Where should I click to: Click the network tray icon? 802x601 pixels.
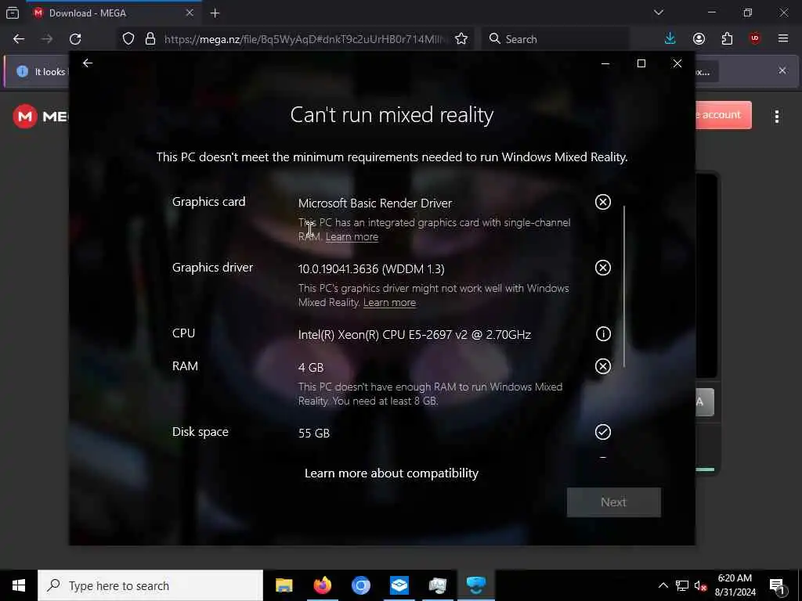(x=682, y=585)
